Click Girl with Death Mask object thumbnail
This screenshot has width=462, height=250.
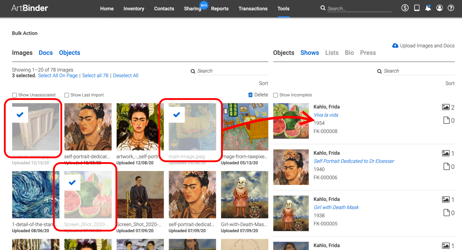pos(291,213)
